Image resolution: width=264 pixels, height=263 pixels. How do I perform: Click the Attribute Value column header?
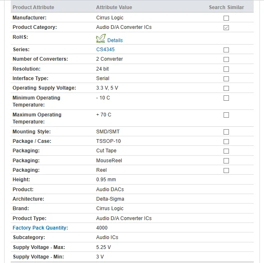(x=114, y=7)
